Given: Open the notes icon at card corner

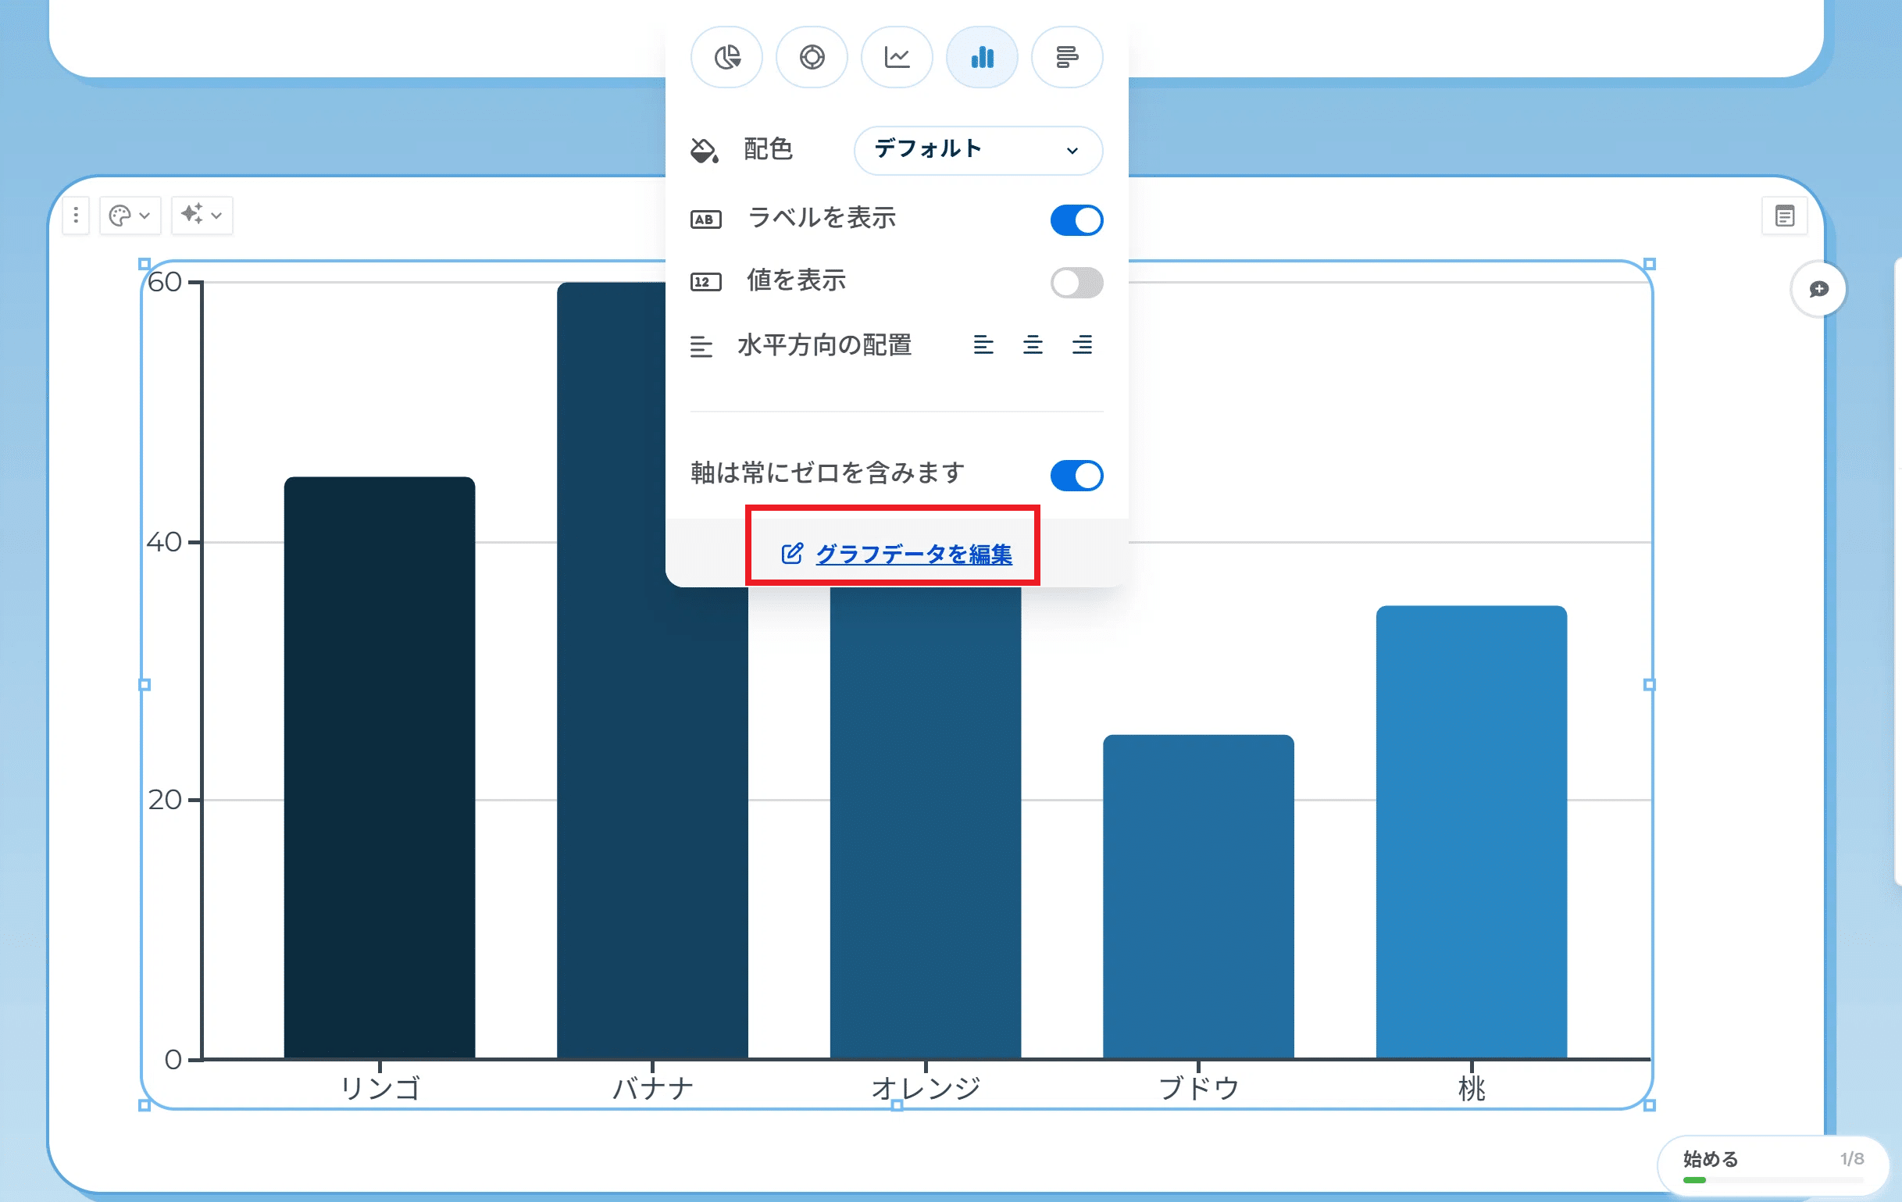Looking at the screenshot, I should [x=1784, y=216].
